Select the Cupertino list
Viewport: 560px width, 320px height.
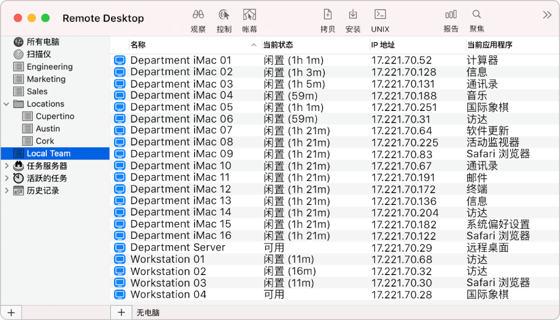(x=55, y=116)
